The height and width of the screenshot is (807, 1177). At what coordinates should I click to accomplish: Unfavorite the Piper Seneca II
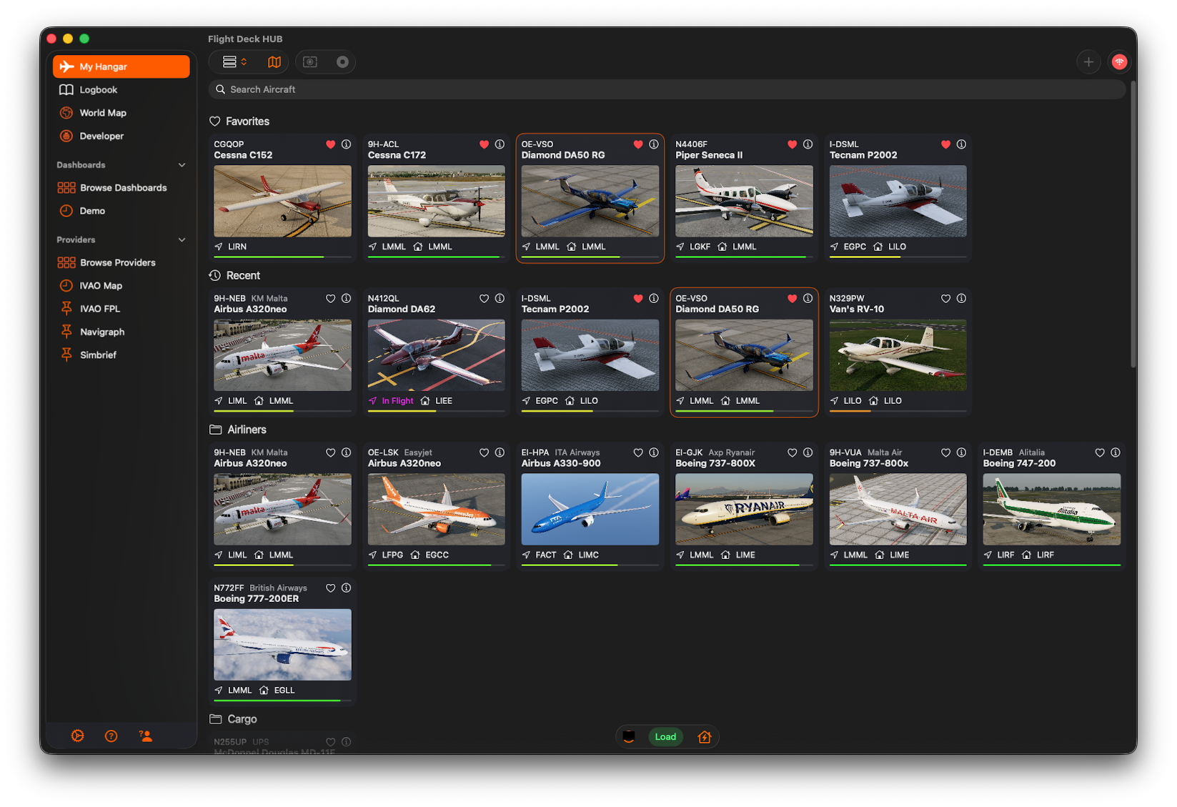point(792,144)
